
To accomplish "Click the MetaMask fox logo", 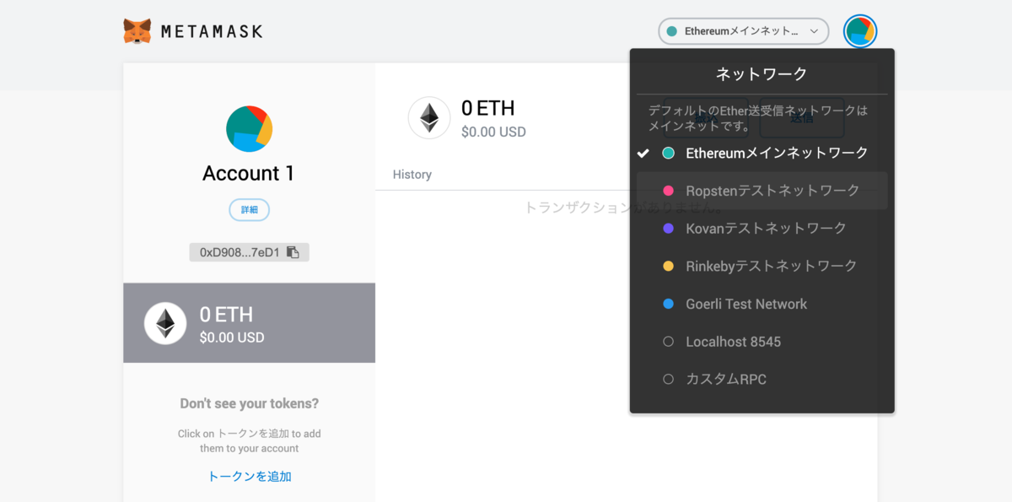I will tap(137, 31).
